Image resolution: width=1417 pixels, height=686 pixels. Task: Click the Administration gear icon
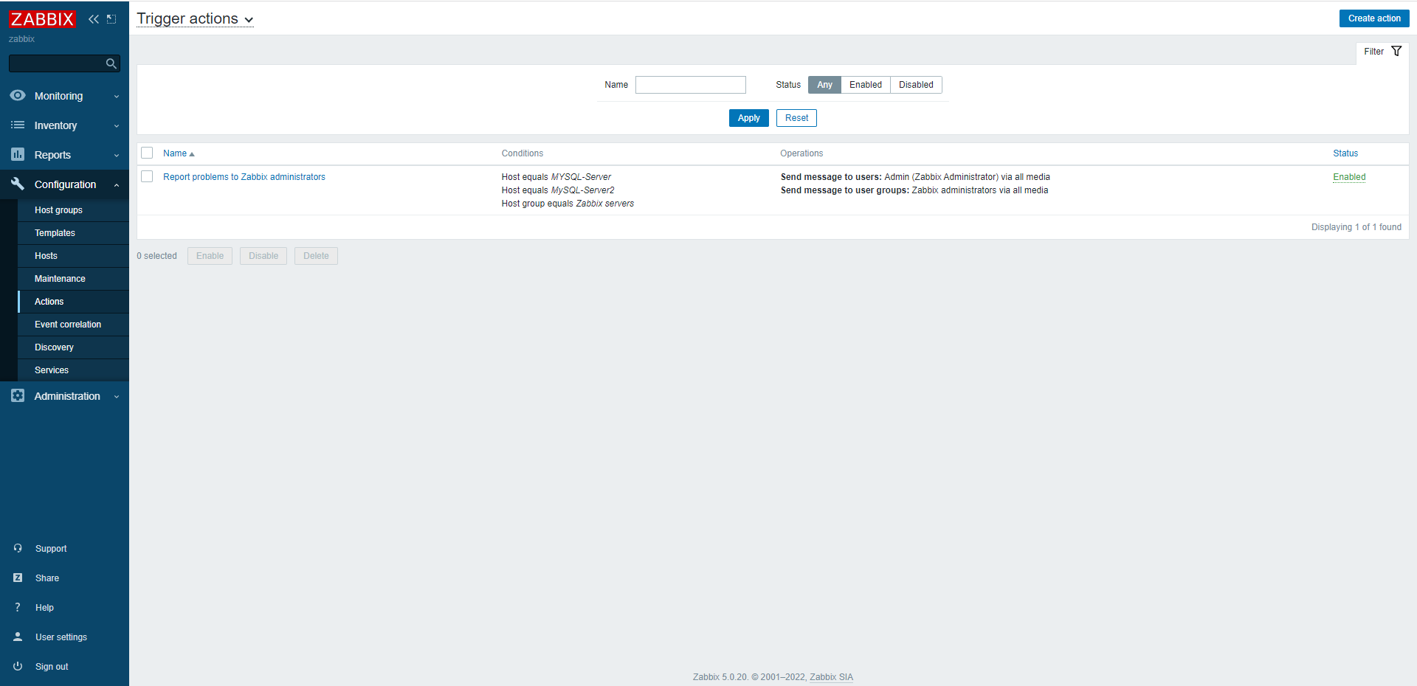pyautogui.click(x=18, y=396)
